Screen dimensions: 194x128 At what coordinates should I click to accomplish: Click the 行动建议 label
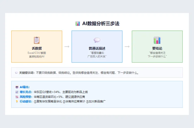click(x=26, y=101)
